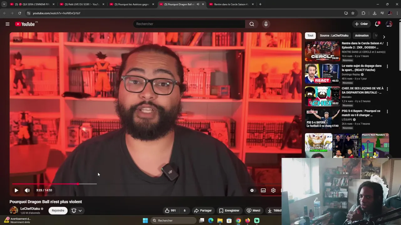Open the PSG 5-4 Bayern video title
Screen dimensions: 401x225
(x=361, y=113)
